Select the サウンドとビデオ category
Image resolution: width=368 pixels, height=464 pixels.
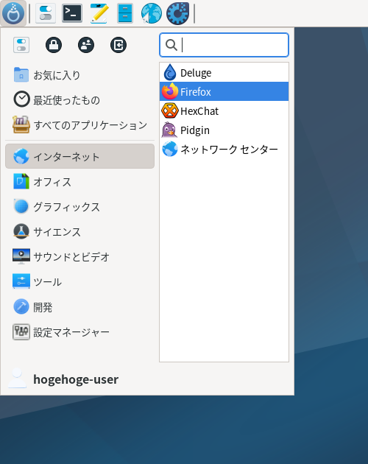[80, 256]
